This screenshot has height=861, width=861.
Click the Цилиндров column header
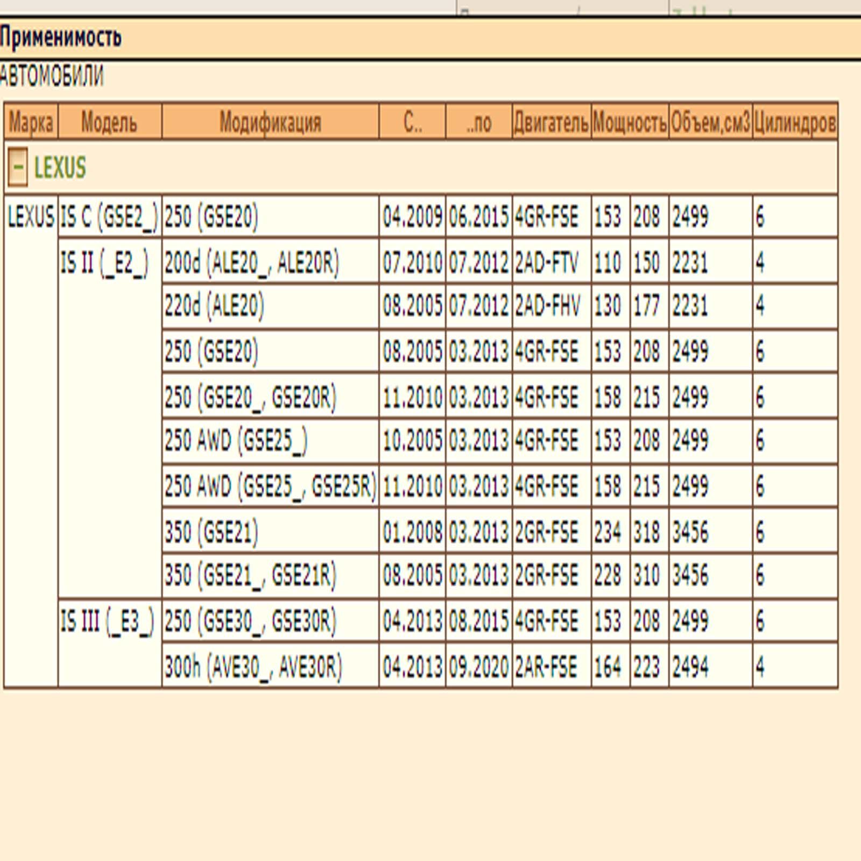pyautogui.click(x=795, y=122)
